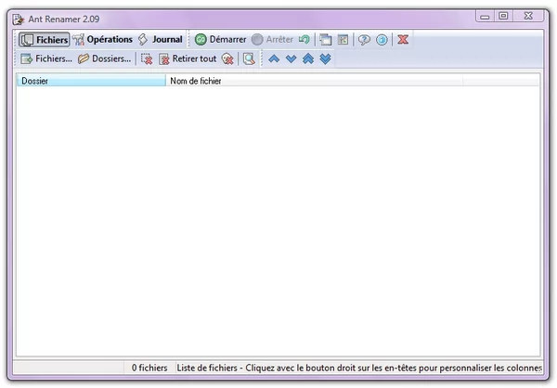Click the remove dead files icon
The image size is (557, 388).
point(227,58)
